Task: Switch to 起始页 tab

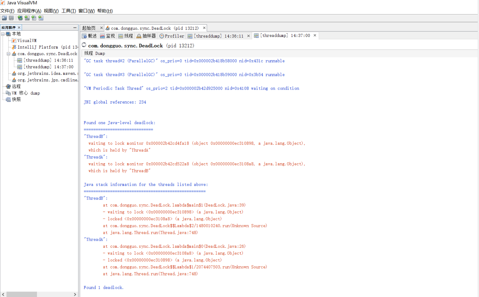Action: point(89,28)
